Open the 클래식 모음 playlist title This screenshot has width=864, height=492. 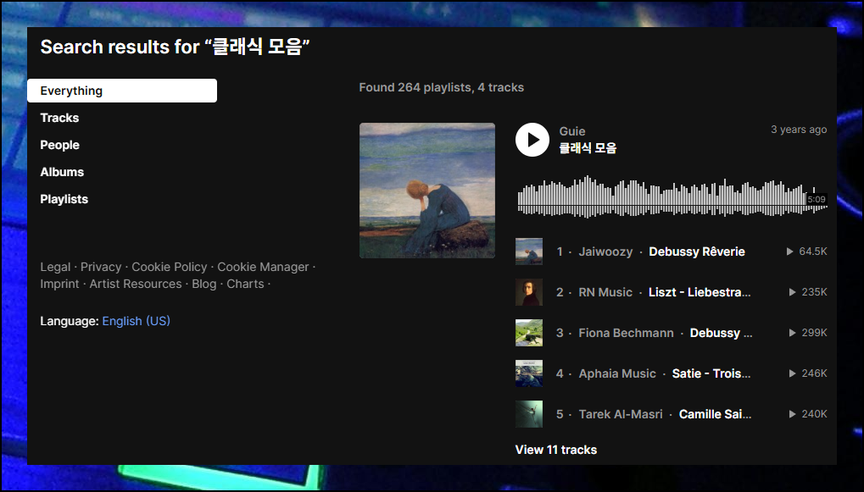click(x=588, y=148)
